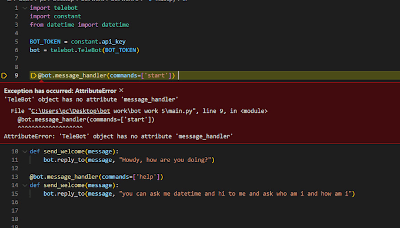Click the 'you can ask me datetime' string
This screenshot has height=228, width=400.
click(x=235, y=193)
